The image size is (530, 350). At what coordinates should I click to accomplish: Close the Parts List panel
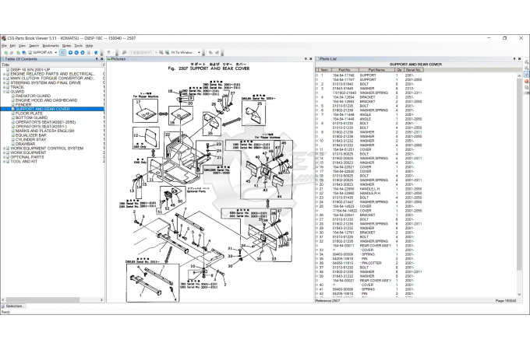[x=520, y=59]
